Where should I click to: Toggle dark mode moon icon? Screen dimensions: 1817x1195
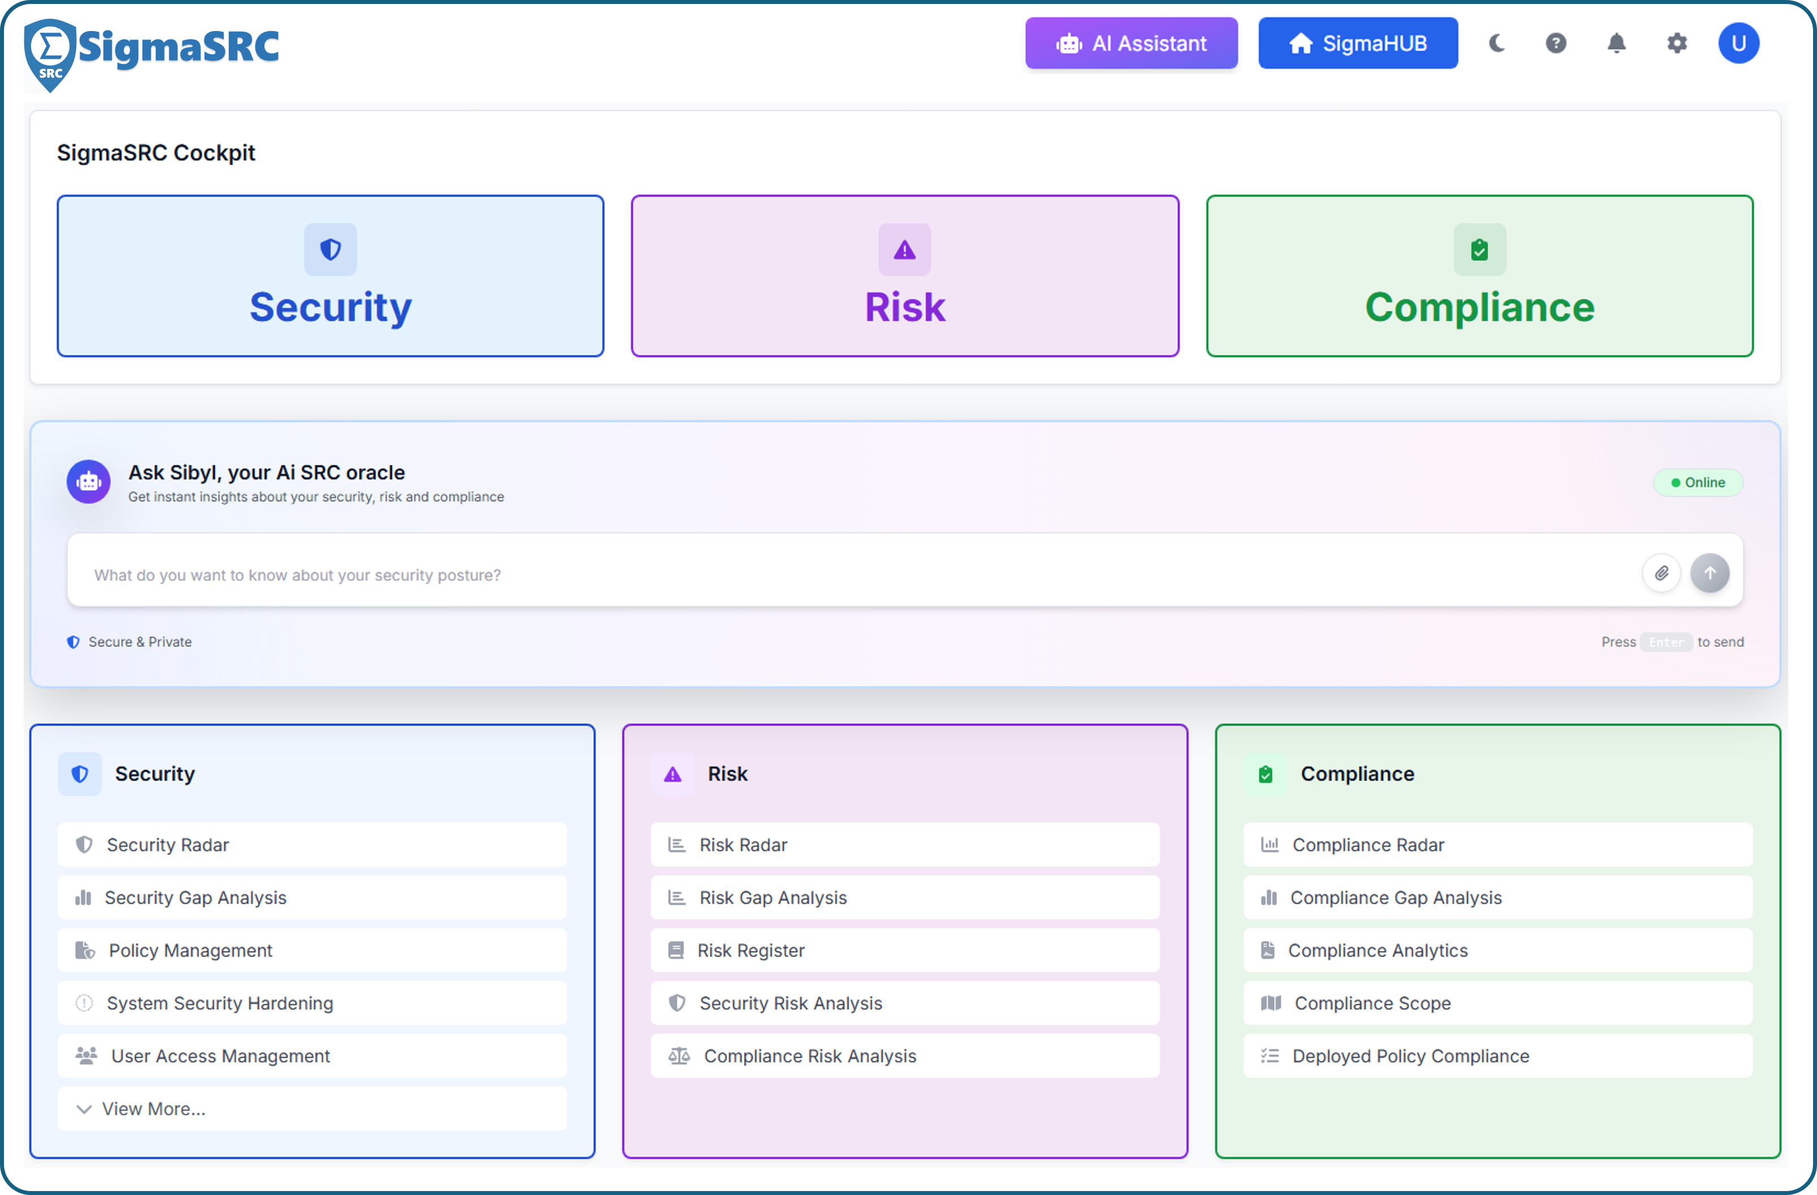click(1496, 43)
